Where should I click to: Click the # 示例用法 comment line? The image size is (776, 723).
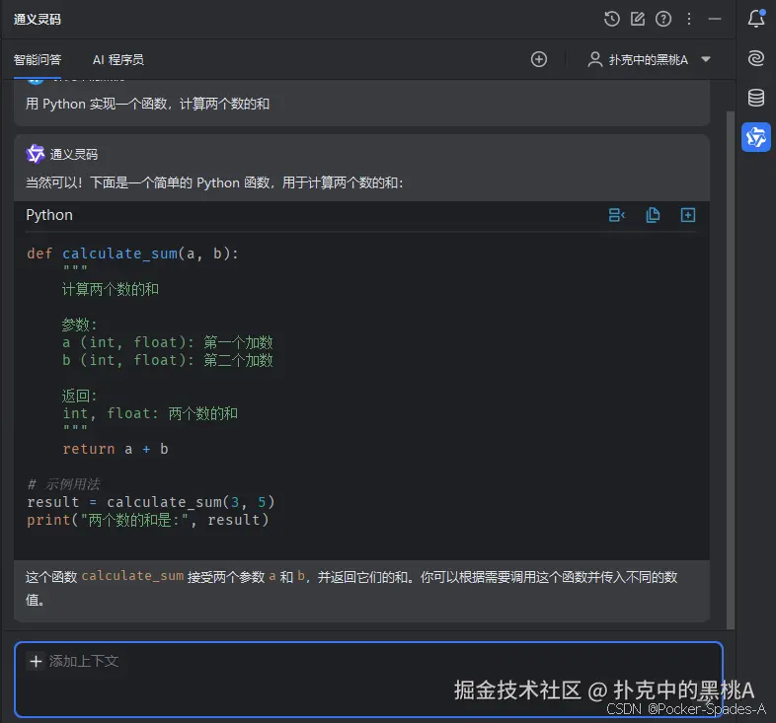tap(64, 484)
